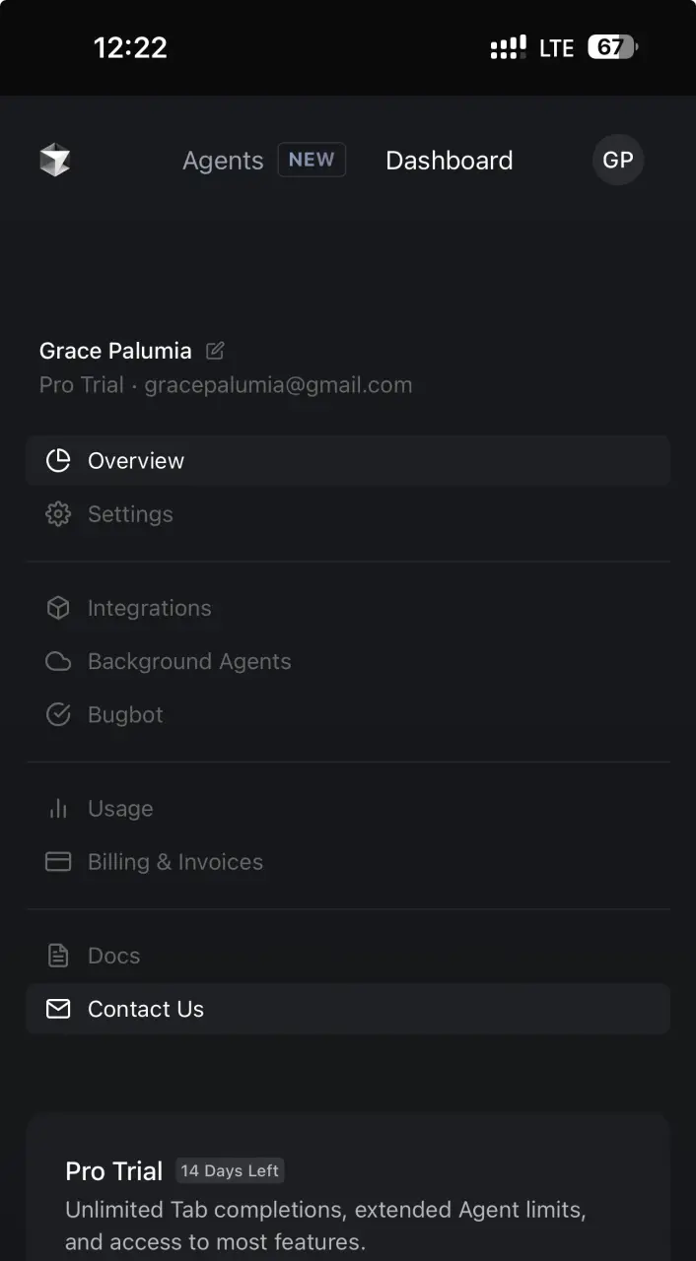Click the NEW badge next to Agents
Image resolution: width=696 pixels, height=1261 pixels.
pos(312,160)
